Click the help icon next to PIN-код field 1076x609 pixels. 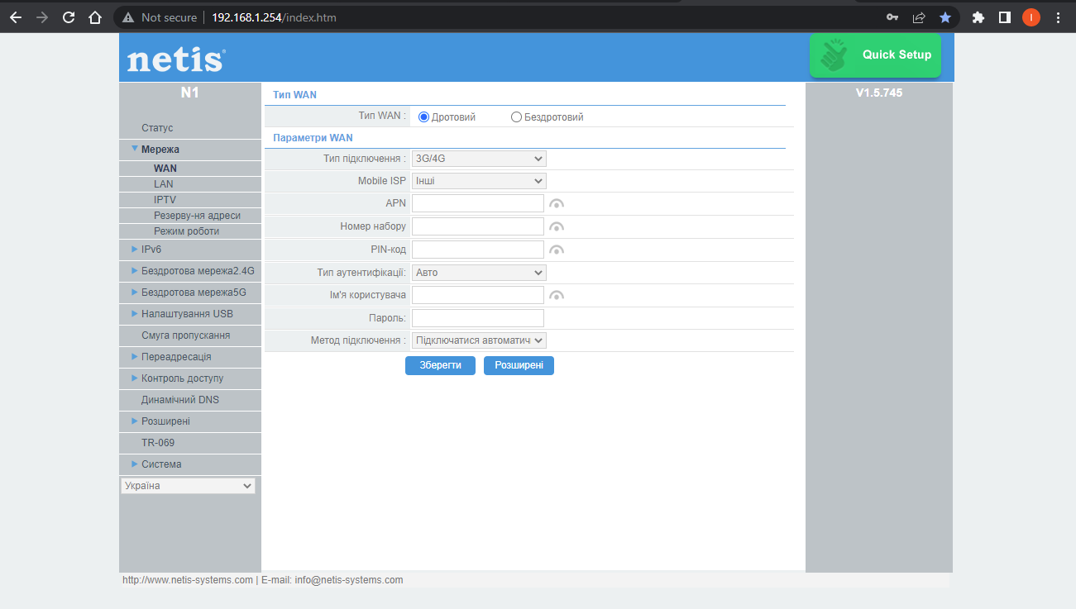(x=557, y=250)
